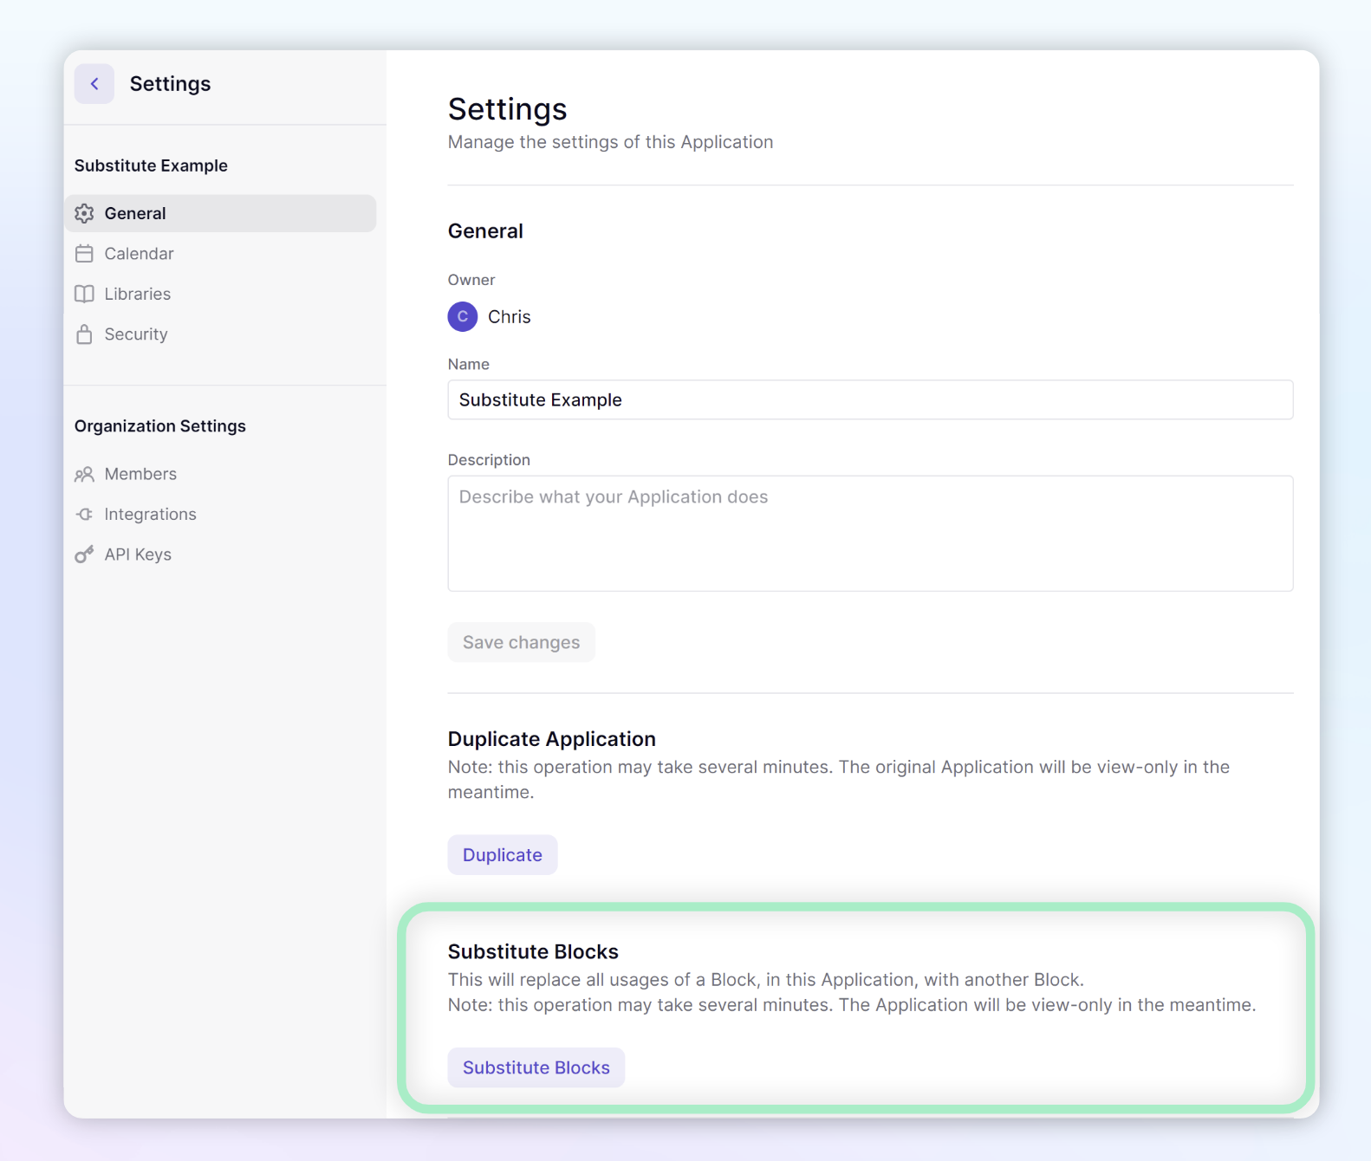Click the Owner field label

click(471, 280)
